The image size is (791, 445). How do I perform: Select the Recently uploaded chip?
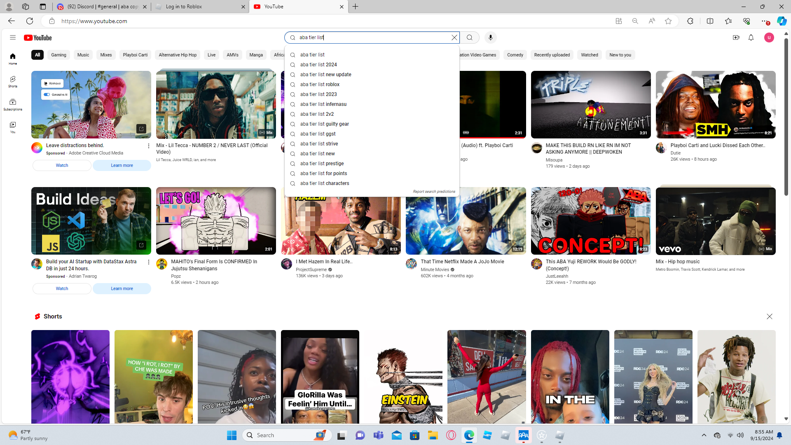[552, 55]
